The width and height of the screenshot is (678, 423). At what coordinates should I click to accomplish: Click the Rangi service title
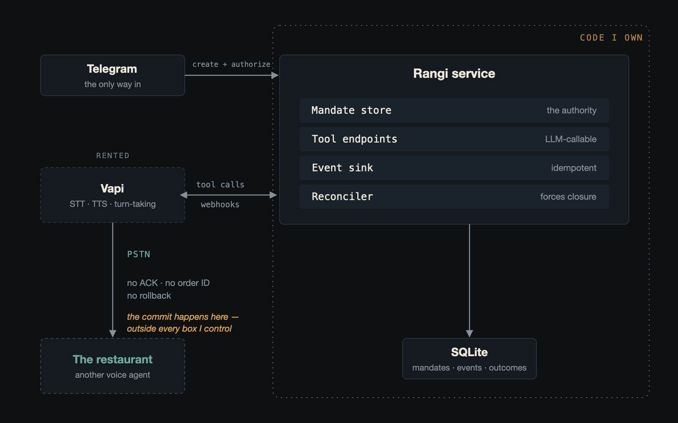coord(454,74)
